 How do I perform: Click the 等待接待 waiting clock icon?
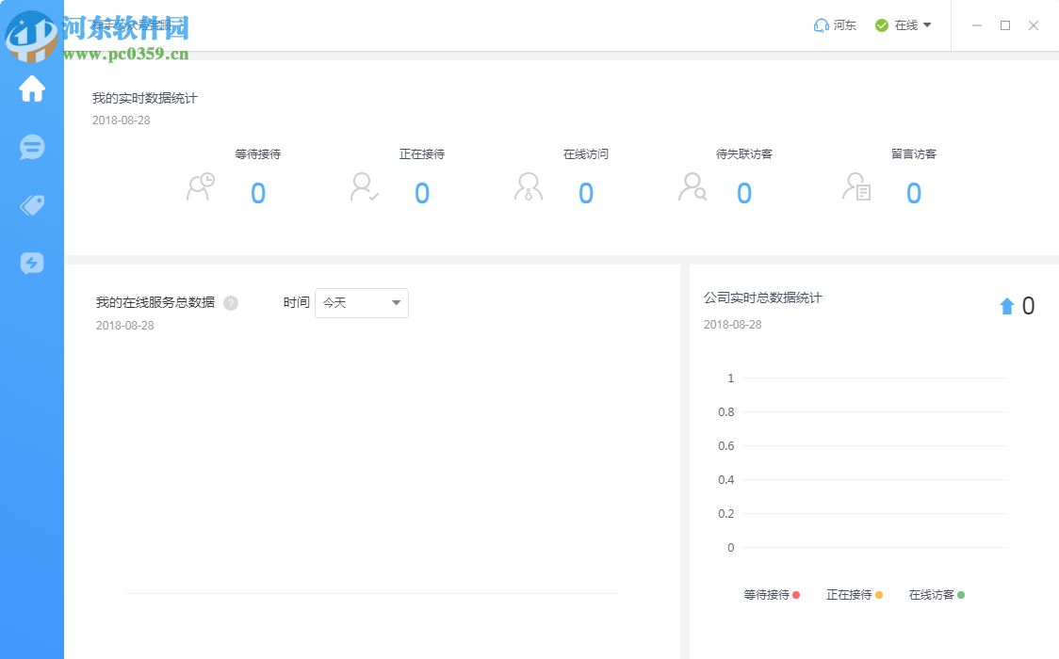[199, 187]
